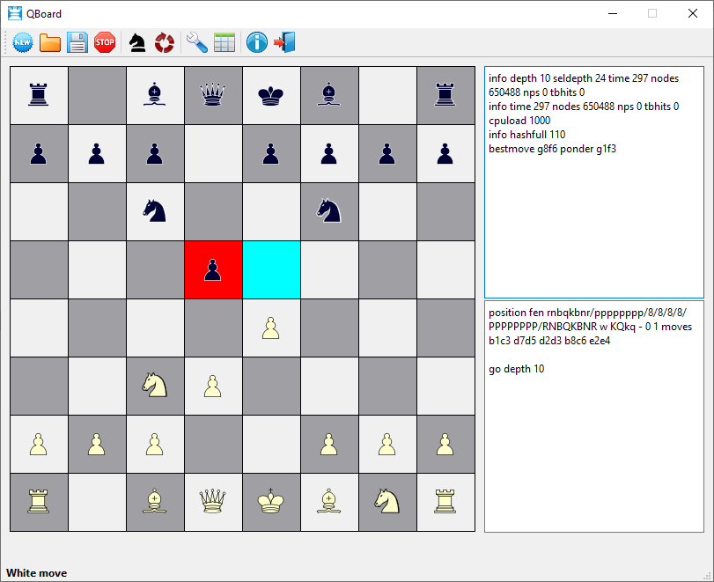Click the red circular arrows icon

click(x=165, y=43)
